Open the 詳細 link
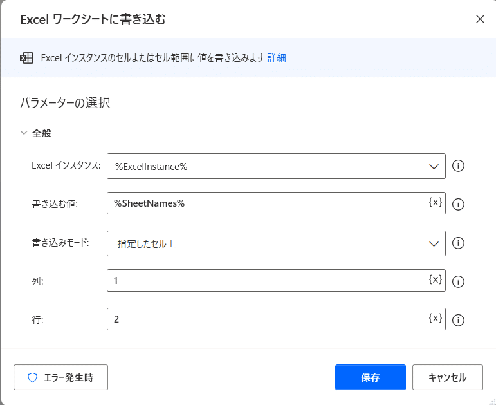Image resolution: width=496 pixels, height=405 pixels. pos(277,58)
